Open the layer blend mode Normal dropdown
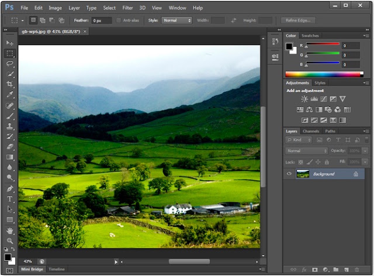The image size is (374, 276). tap(306, 151)
